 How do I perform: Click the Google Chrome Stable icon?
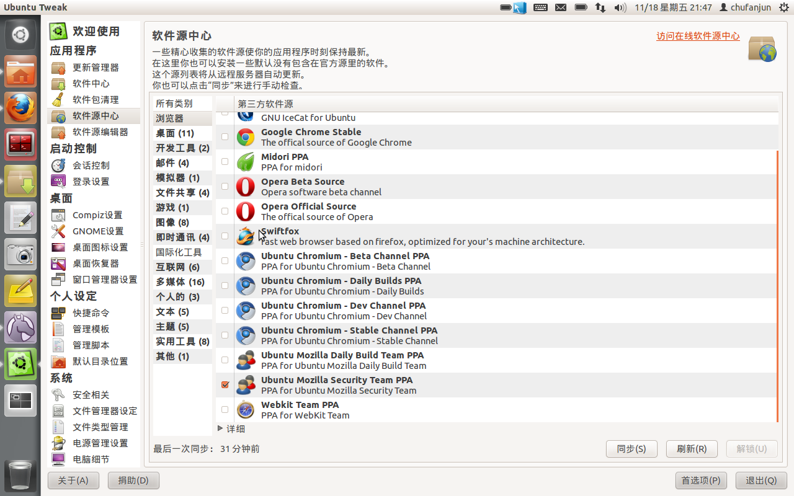pyautogui.click(x=246, y=137)
